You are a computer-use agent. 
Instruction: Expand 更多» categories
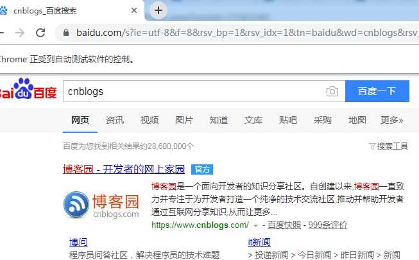(392, 120)
